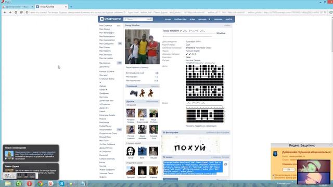Click the Приложения counter badge
333x187 pixels.
coord(119,63)
